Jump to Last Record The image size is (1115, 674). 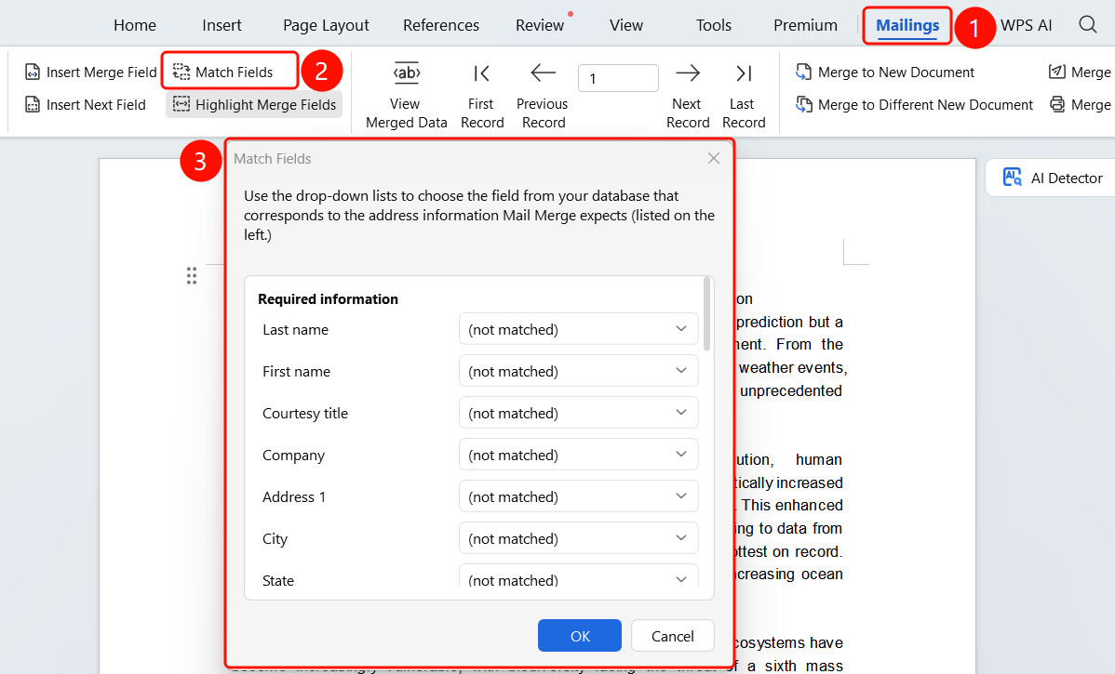point(743,96)
